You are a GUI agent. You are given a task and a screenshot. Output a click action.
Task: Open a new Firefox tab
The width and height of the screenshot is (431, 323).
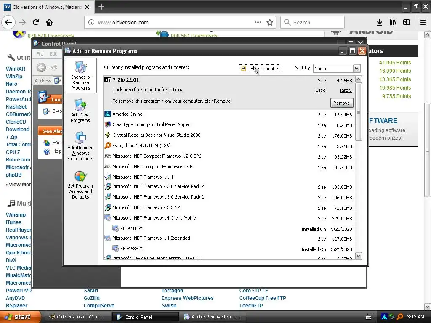coord(101,7)
